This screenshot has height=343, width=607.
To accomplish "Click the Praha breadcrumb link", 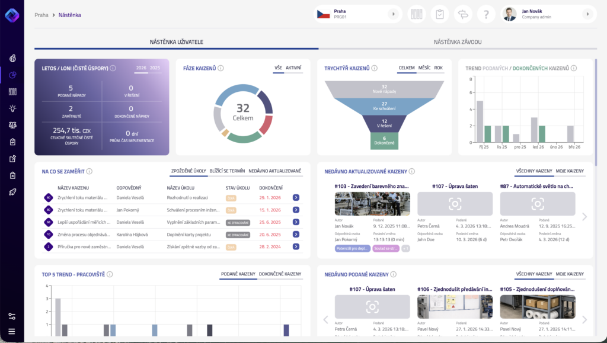I will click(41, 15).
